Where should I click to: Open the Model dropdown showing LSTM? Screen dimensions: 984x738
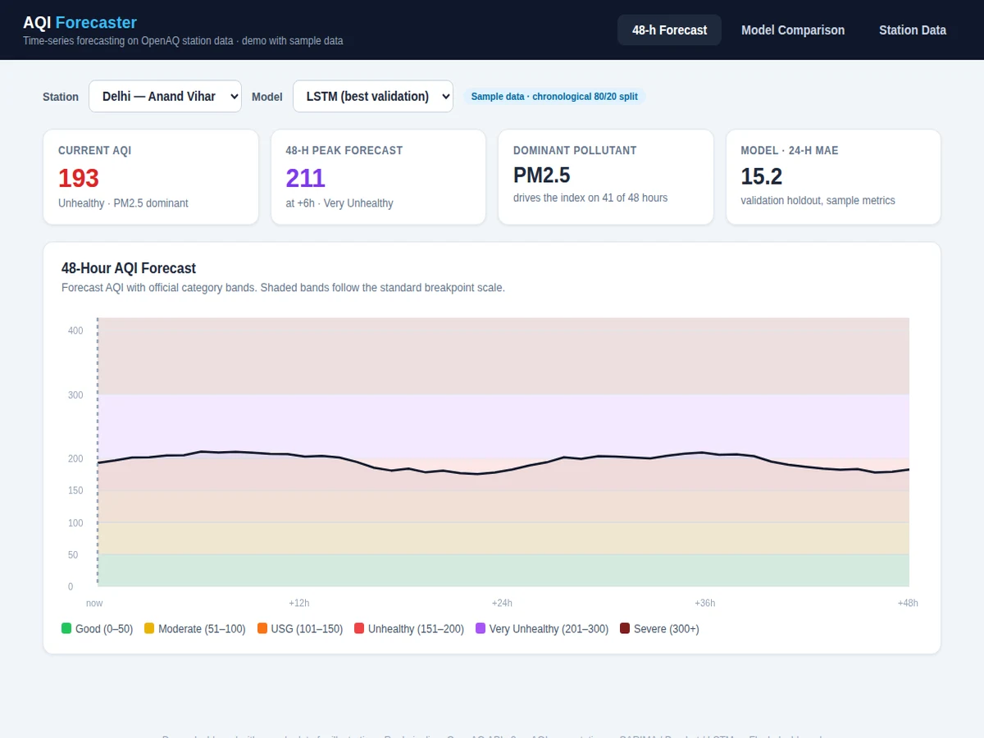pos(373,96)
